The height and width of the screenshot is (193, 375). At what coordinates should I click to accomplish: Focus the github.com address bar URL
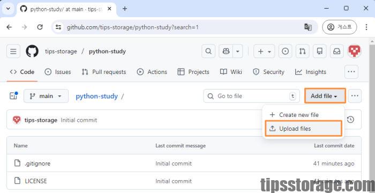[x=133, y=27]
